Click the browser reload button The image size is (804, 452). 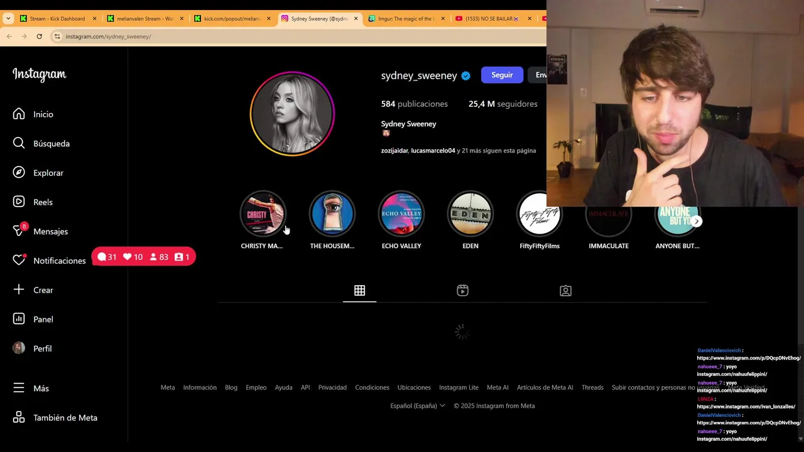pyautogui.click(x=39, y=36)
